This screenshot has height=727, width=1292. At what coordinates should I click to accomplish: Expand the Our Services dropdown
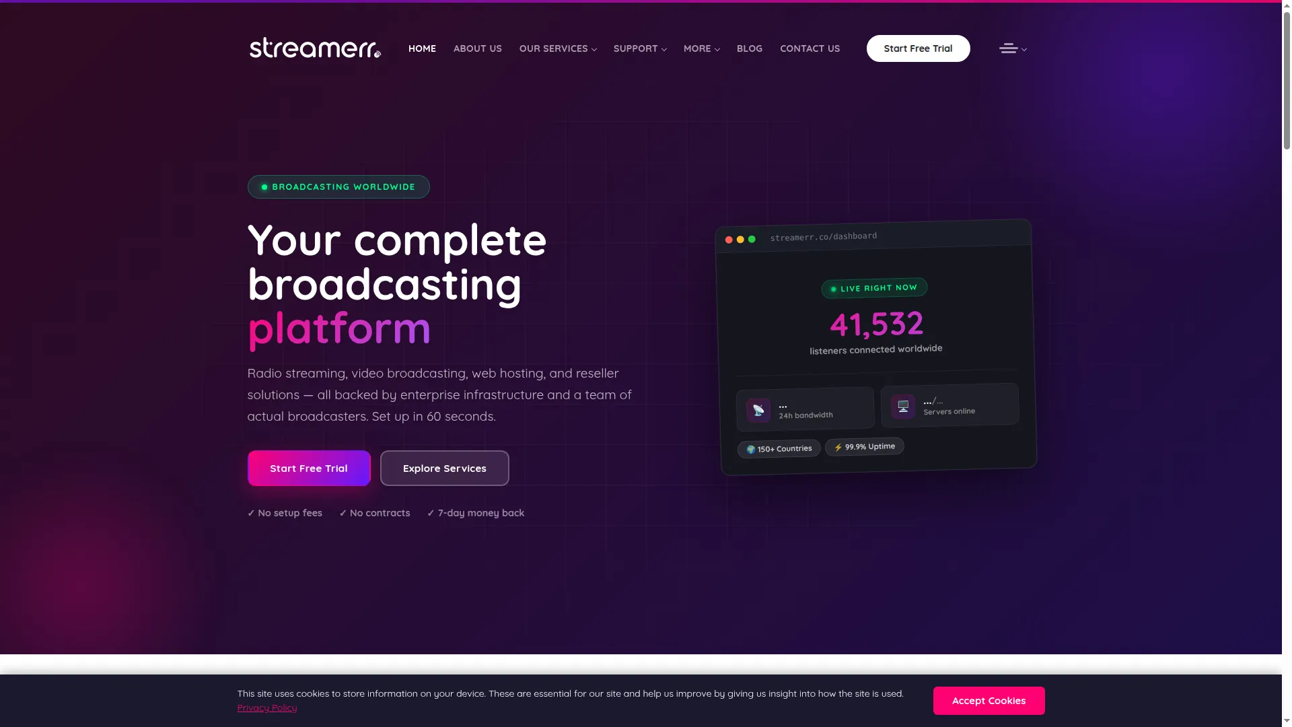(558, 48)
